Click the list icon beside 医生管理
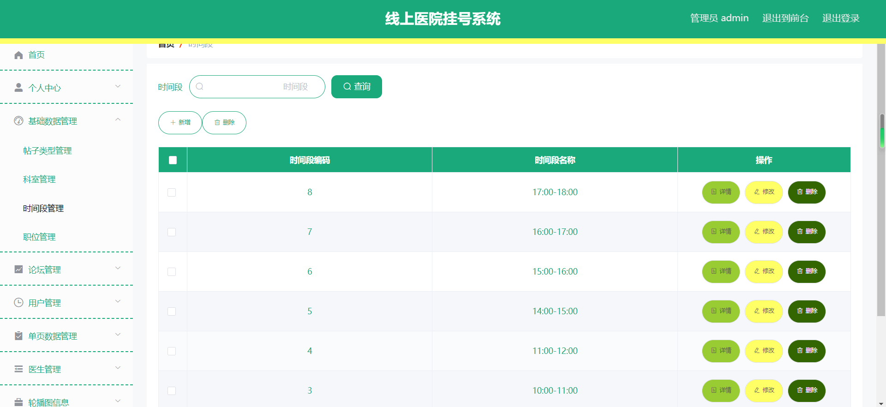Screen dimensions: 886x407 [18, 369]
